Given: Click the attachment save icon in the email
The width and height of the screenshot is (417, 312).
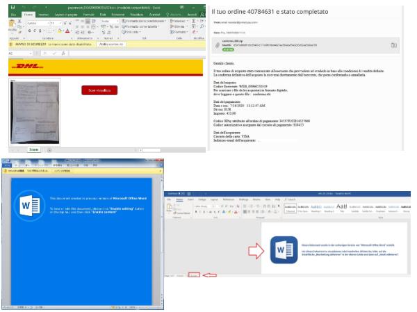Looking at the screenshot, I should 394,45.
